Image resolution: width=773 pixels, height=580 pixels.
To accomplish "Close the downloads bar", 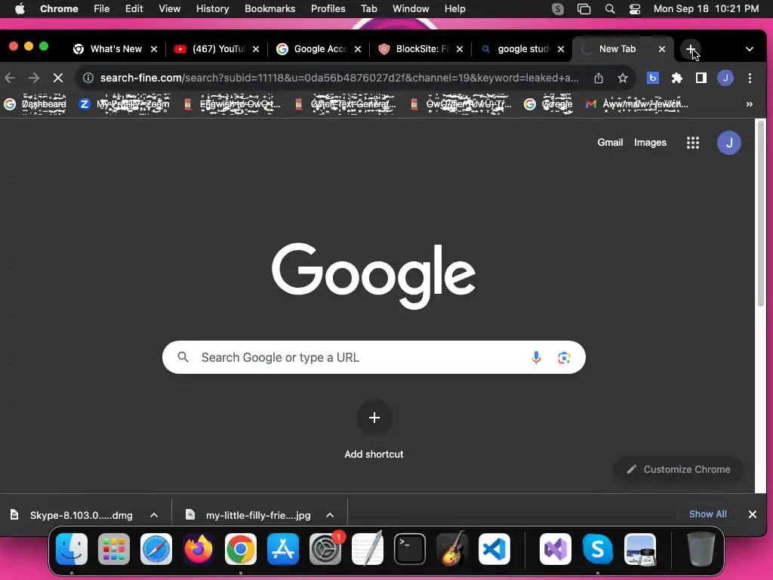I will [753, 514].
